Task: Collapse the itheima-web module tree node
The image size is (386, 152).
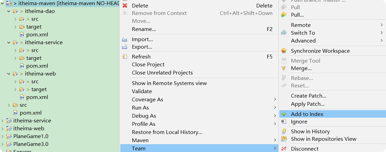Action: [x=9, y=74]
